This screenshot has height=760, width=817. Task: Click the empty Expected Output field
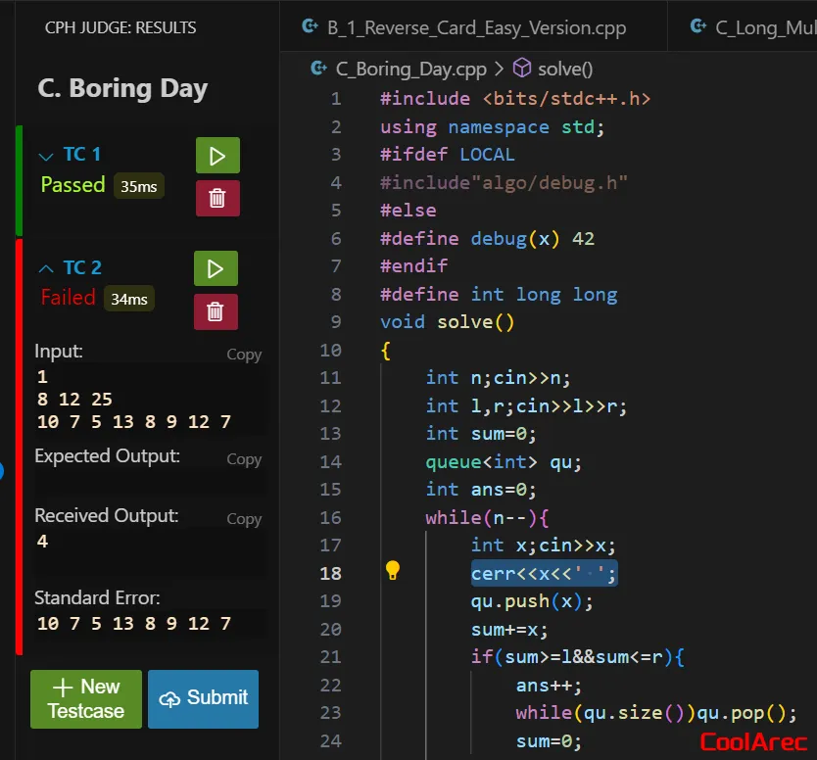150,483
